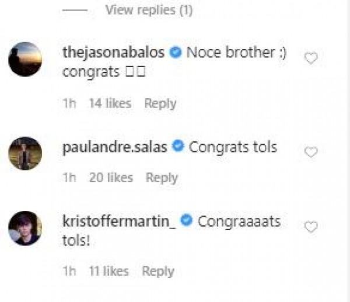This screenshot has width=350, height=302.
Task: Reply to paulandre.salas's comment
Action: tap(162, 178)
